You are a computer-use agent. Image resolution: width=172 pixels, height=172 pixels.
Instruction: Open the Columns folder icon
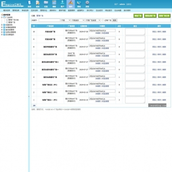coord(46,4)
